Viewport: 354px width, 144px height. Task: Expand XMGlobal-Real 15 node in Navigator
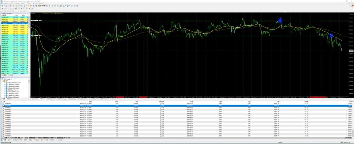click(x=4, y=90)
